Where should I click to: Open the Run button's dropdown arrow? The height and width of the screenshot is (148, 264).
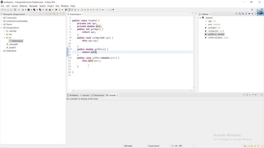point(31,10)
